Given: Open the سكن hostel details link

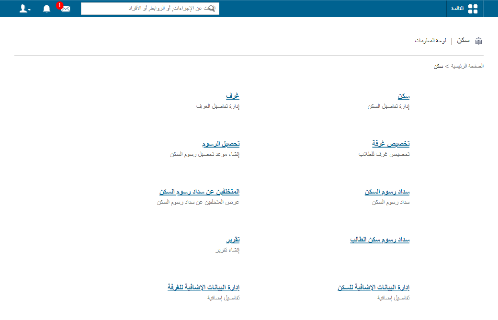Looking at the screenshot, I should click(404, 96).
